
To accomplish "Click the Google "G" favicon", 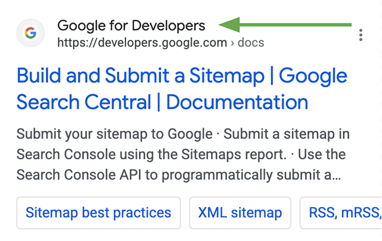I will [31, 33].
